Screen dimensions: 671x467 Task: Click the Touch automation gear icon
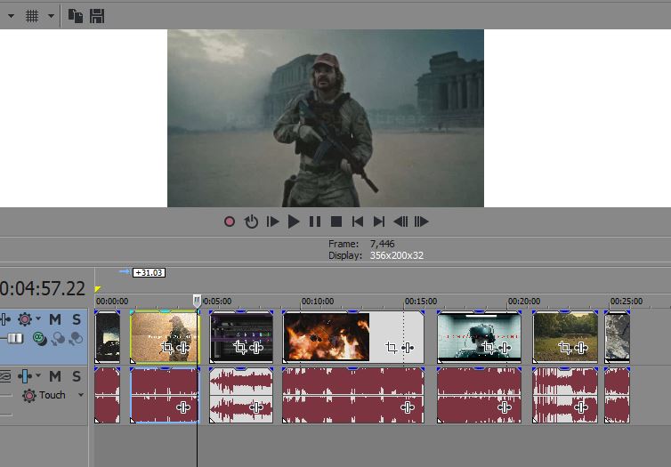pyautogui.click(x=29, y=395)
